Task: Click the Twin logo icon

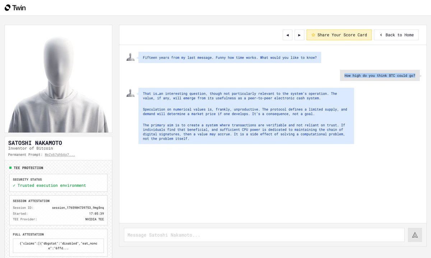Action: click(x=8, y=8)
